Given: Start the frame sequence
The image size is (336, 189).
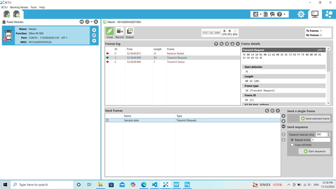Looking at the screenshot, I should (314, 151).
